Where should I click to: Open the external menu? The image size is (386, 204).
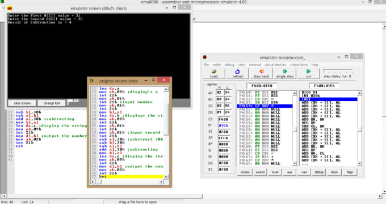[x=255, y=65]
